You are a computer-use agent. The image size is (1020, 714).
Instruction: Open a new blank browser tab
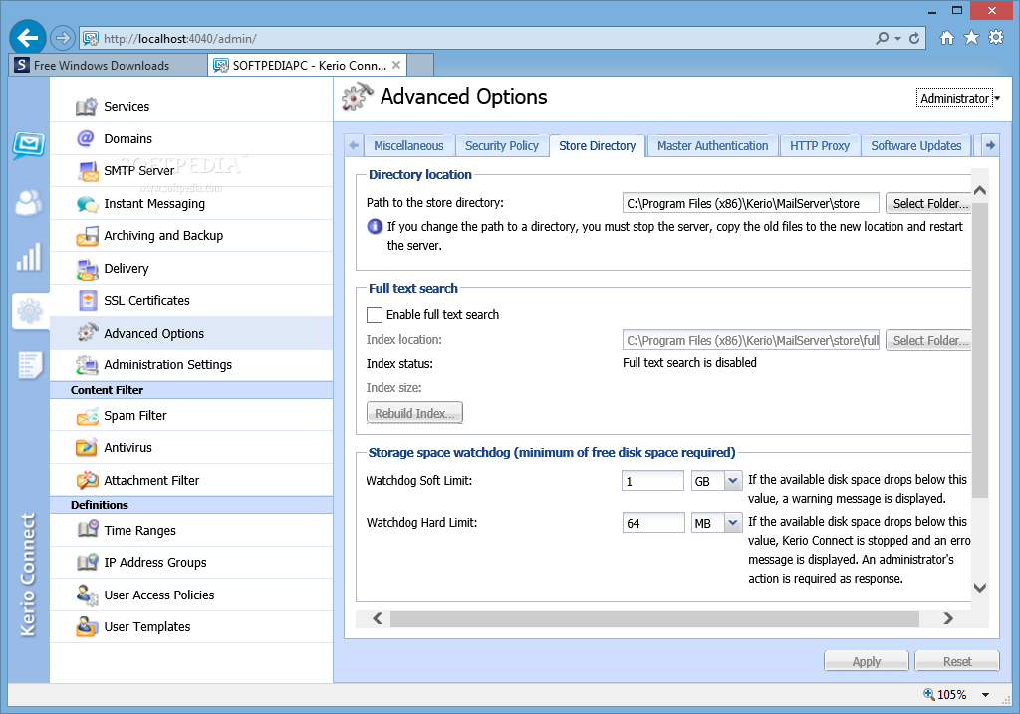(421, 65)
